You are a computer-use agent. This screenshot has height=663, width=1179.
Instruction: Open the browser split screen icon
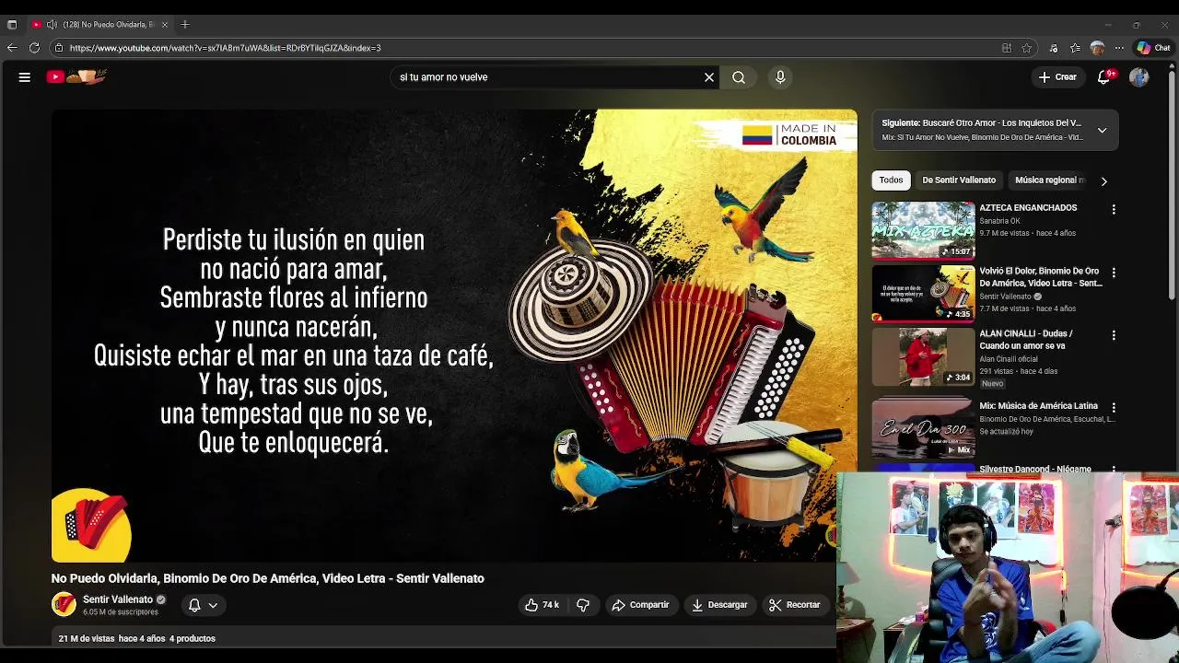coord(1007,48)
